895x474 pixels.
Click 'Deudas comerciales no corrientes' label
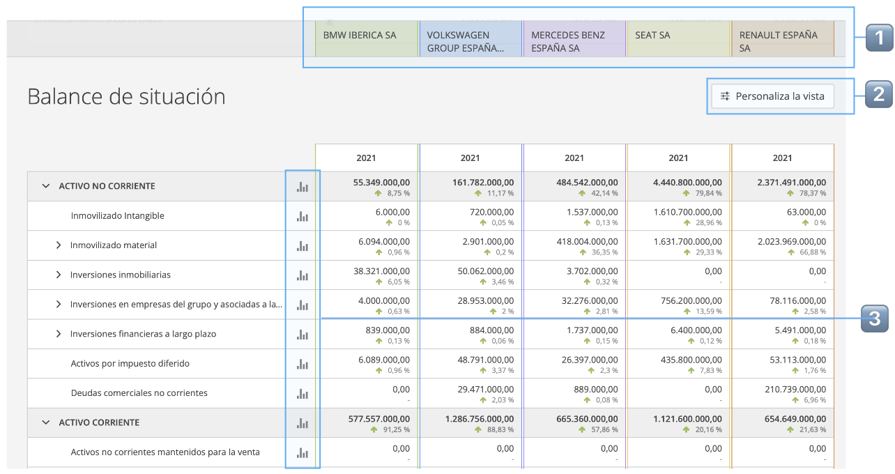coord(139,393)
